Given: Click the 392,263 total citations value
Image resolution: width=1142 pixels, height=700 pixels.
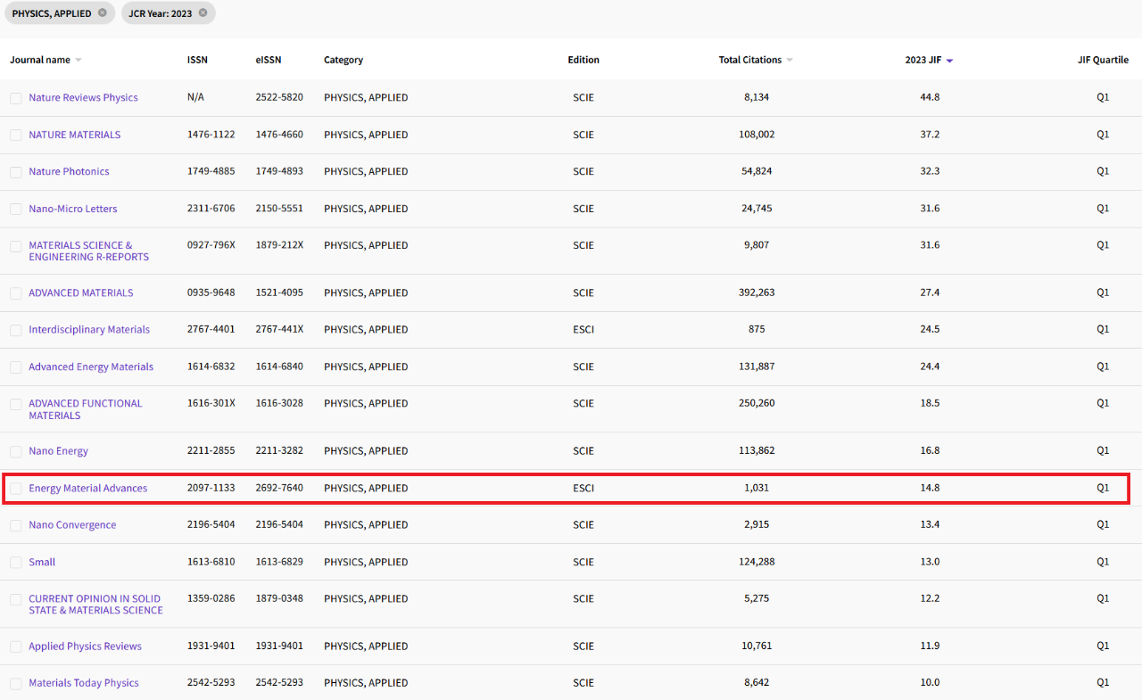Looking at the screenshot, I should pyautogui.click(x=757, y=292).
